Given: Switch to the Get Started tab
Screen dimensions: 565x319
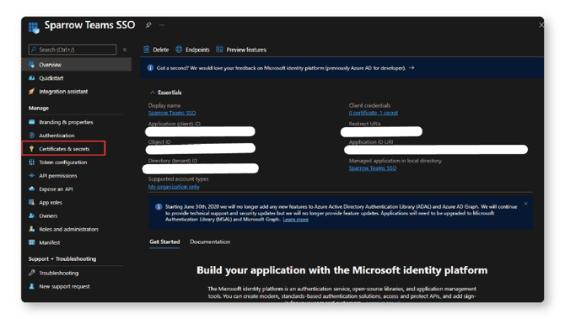Looking at the screenshot, I should coord(164,242).
